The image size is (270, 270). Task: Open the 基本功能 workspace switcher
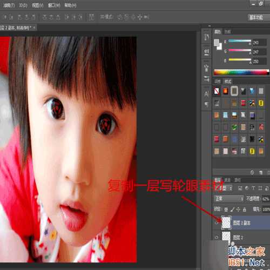click(x=256, y=17)
